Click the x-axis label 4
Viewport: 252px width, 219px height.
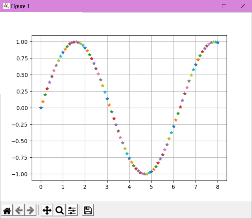(129, 187)
